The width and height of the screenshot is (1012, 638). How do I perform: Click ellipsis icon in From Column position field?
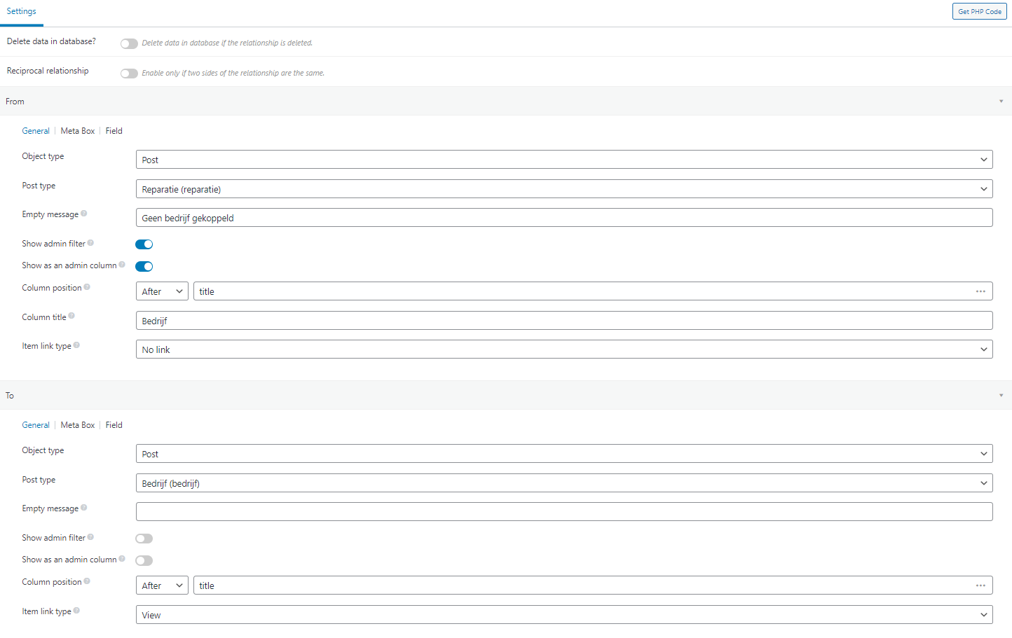980,291
